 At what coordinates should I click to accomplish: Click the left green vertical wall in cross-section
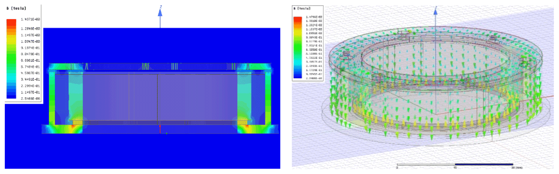point(52,96)
